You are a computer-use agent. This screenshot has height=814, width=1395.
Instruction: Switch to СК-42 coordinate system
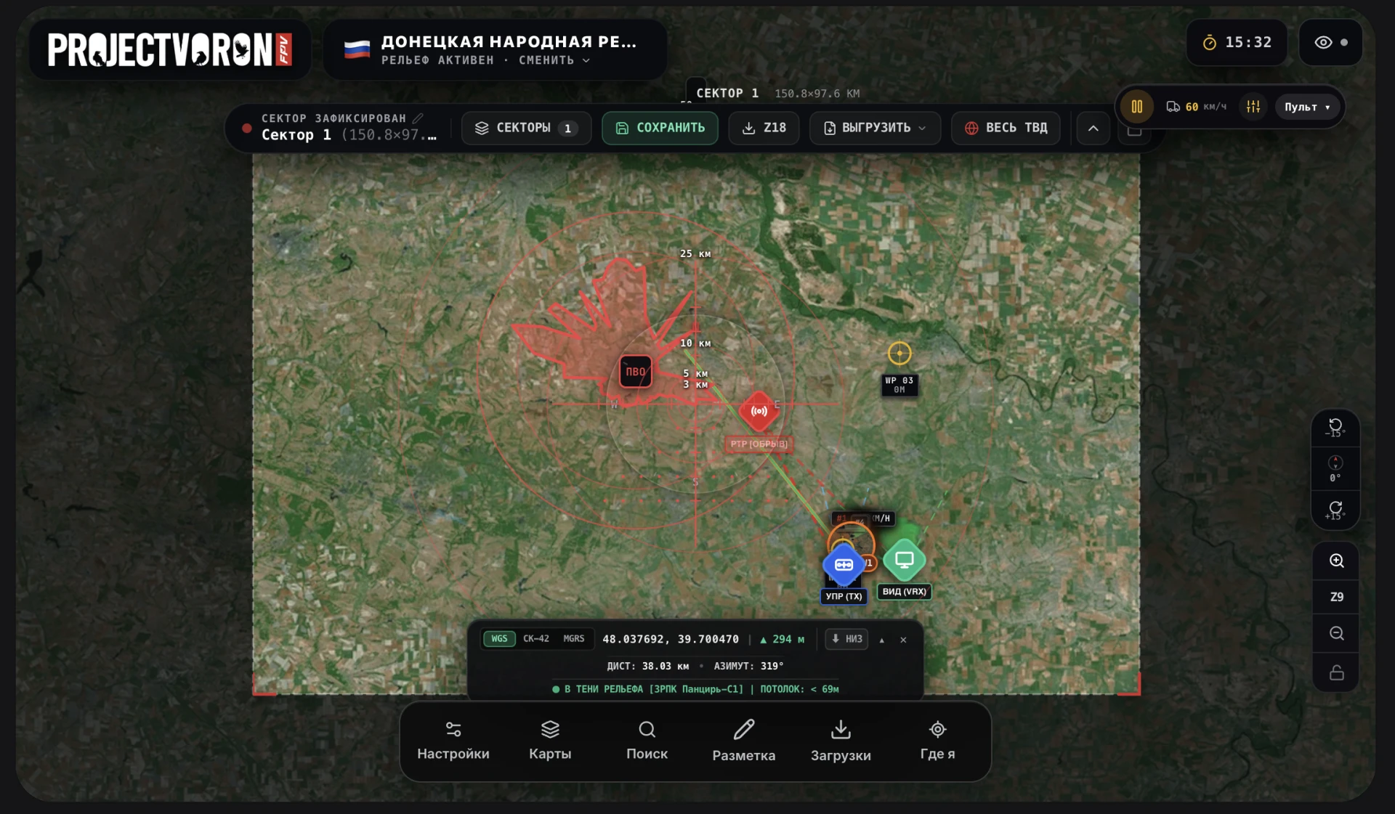536,639
